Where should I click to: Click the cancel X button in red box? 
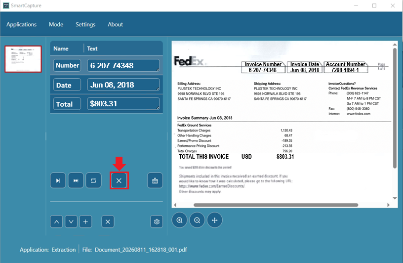(x=119, y=180)
